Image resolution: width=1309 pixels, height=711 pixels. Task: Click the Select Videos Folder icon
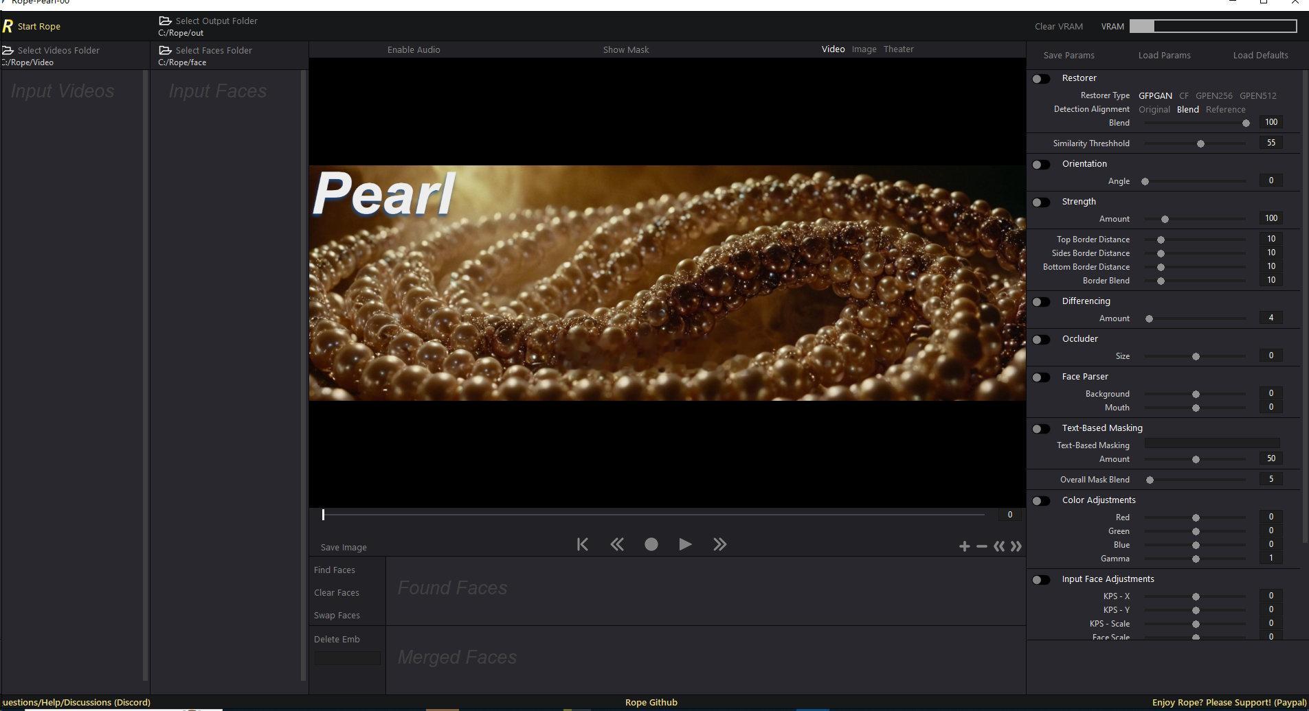point(8,51)
